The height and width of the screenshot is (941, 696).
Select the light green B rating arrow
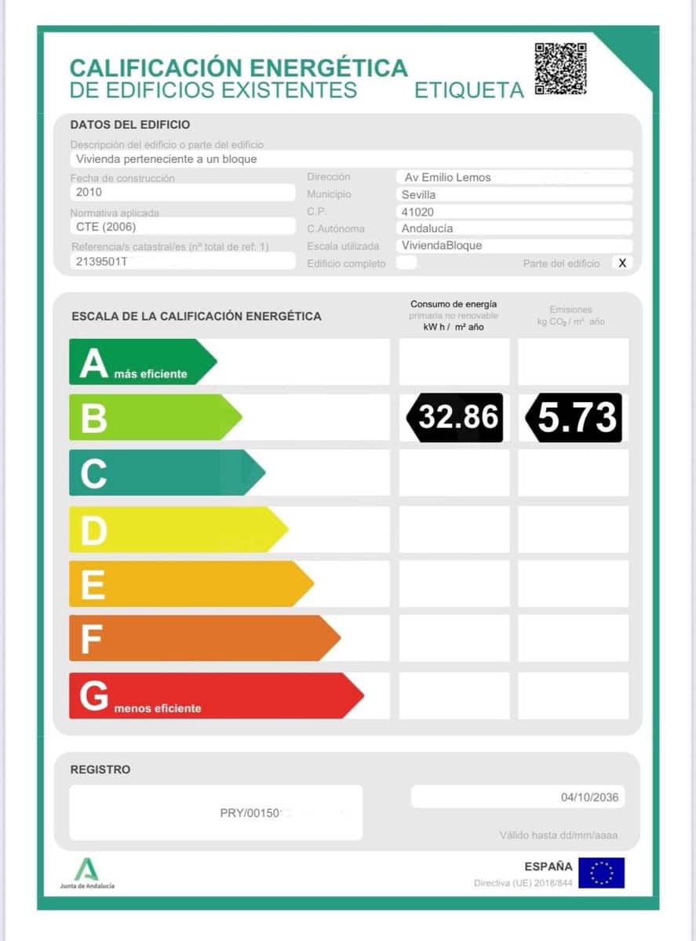click(x=155, y=417)
